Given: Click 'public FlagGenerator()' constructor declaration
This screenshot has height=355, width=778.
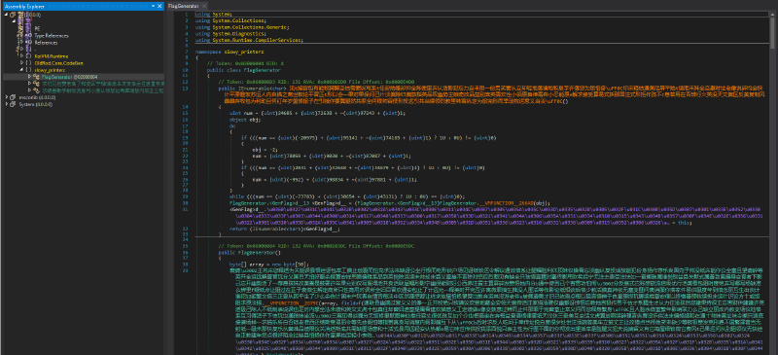Looking at the screenshot, I should point(250,252).
